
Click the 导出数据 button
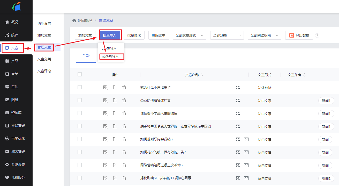point(299,35)
